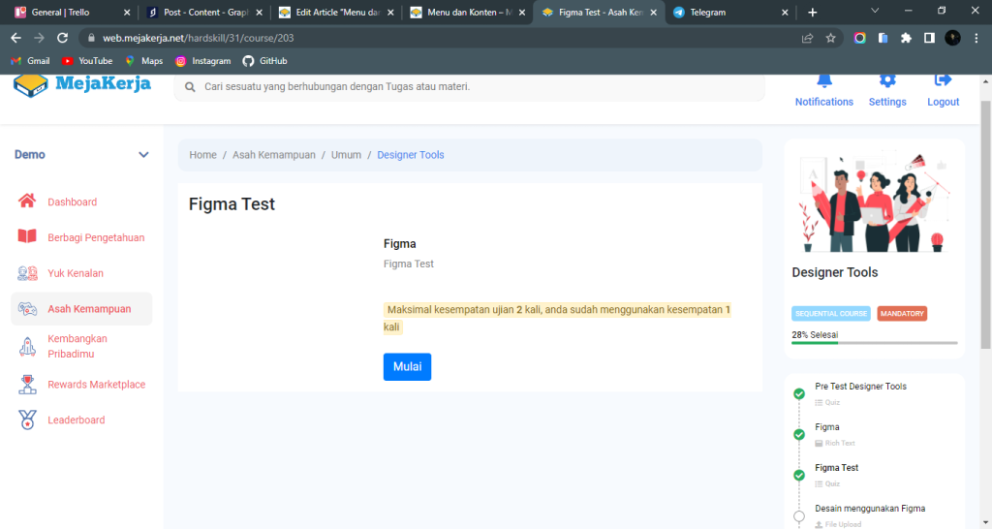Click the Leaderboard medal icon

click(27, 420)
